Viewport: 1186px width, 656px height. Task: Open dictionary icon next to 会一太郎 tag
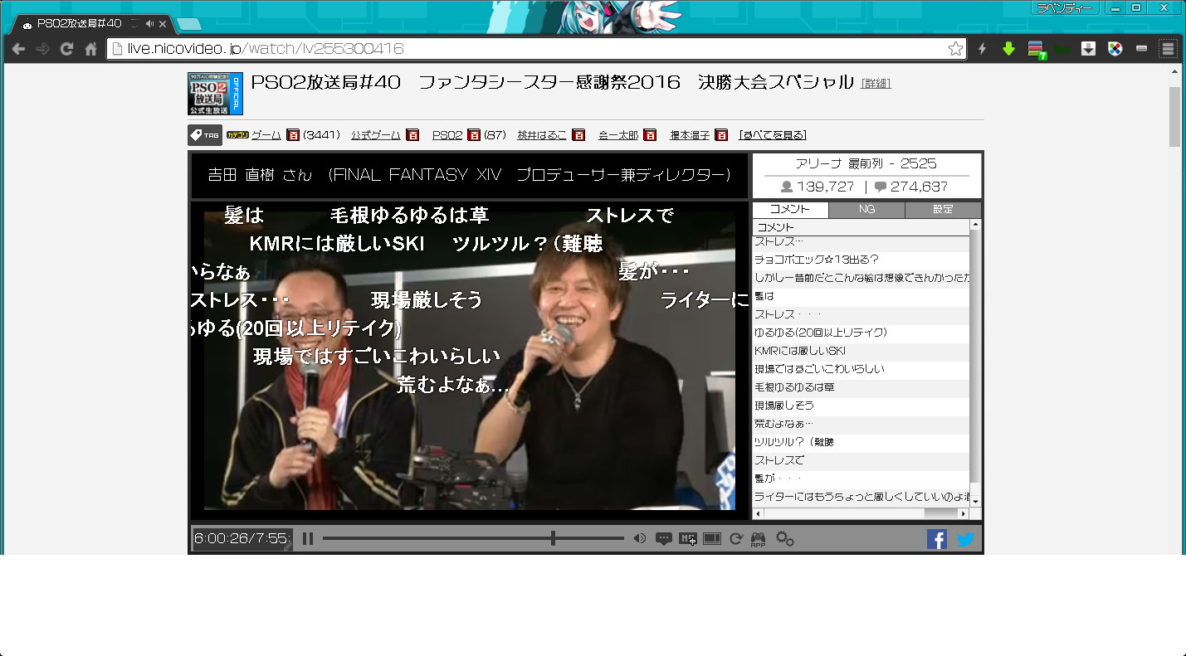[x=650, y=135]
